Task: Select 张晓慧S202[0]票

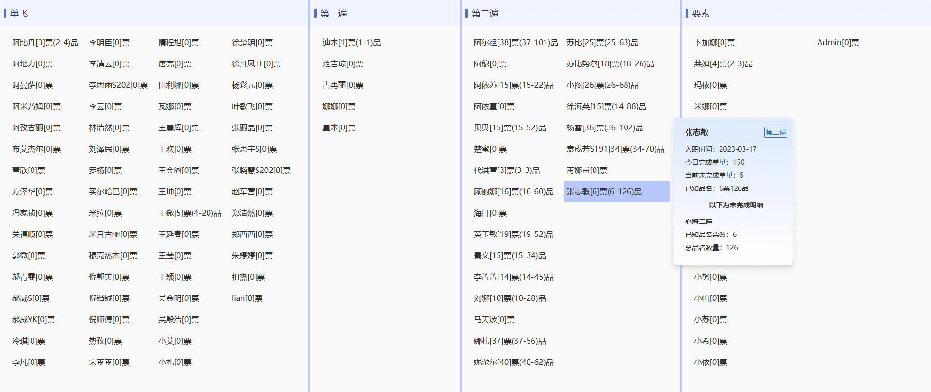Action: click(x=261, y=171)
